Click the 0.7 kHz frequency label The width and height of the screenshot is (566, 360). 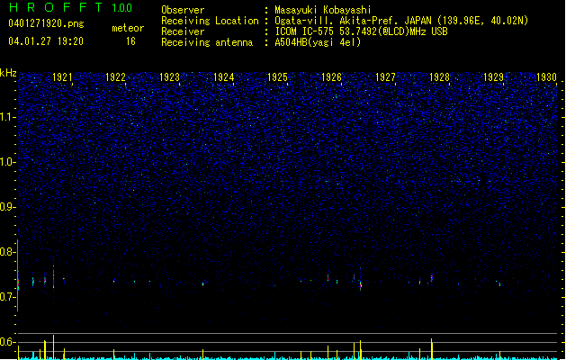8,297
